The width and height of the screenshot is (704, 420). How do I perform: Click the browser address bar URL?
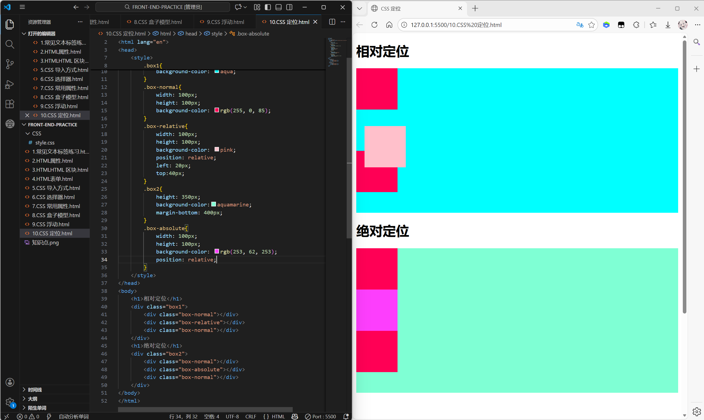pyautogui.click(x=456, y=25)
